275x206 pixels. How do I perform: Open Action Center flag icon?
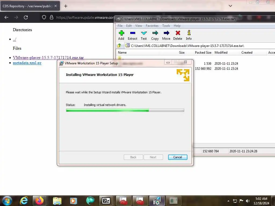coord(241,201)
